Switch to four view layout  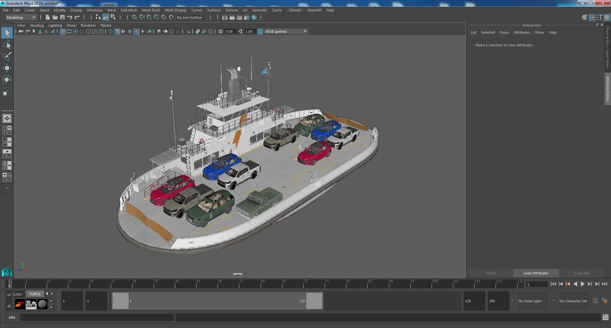pyautogui.click(x=7, y=130)
